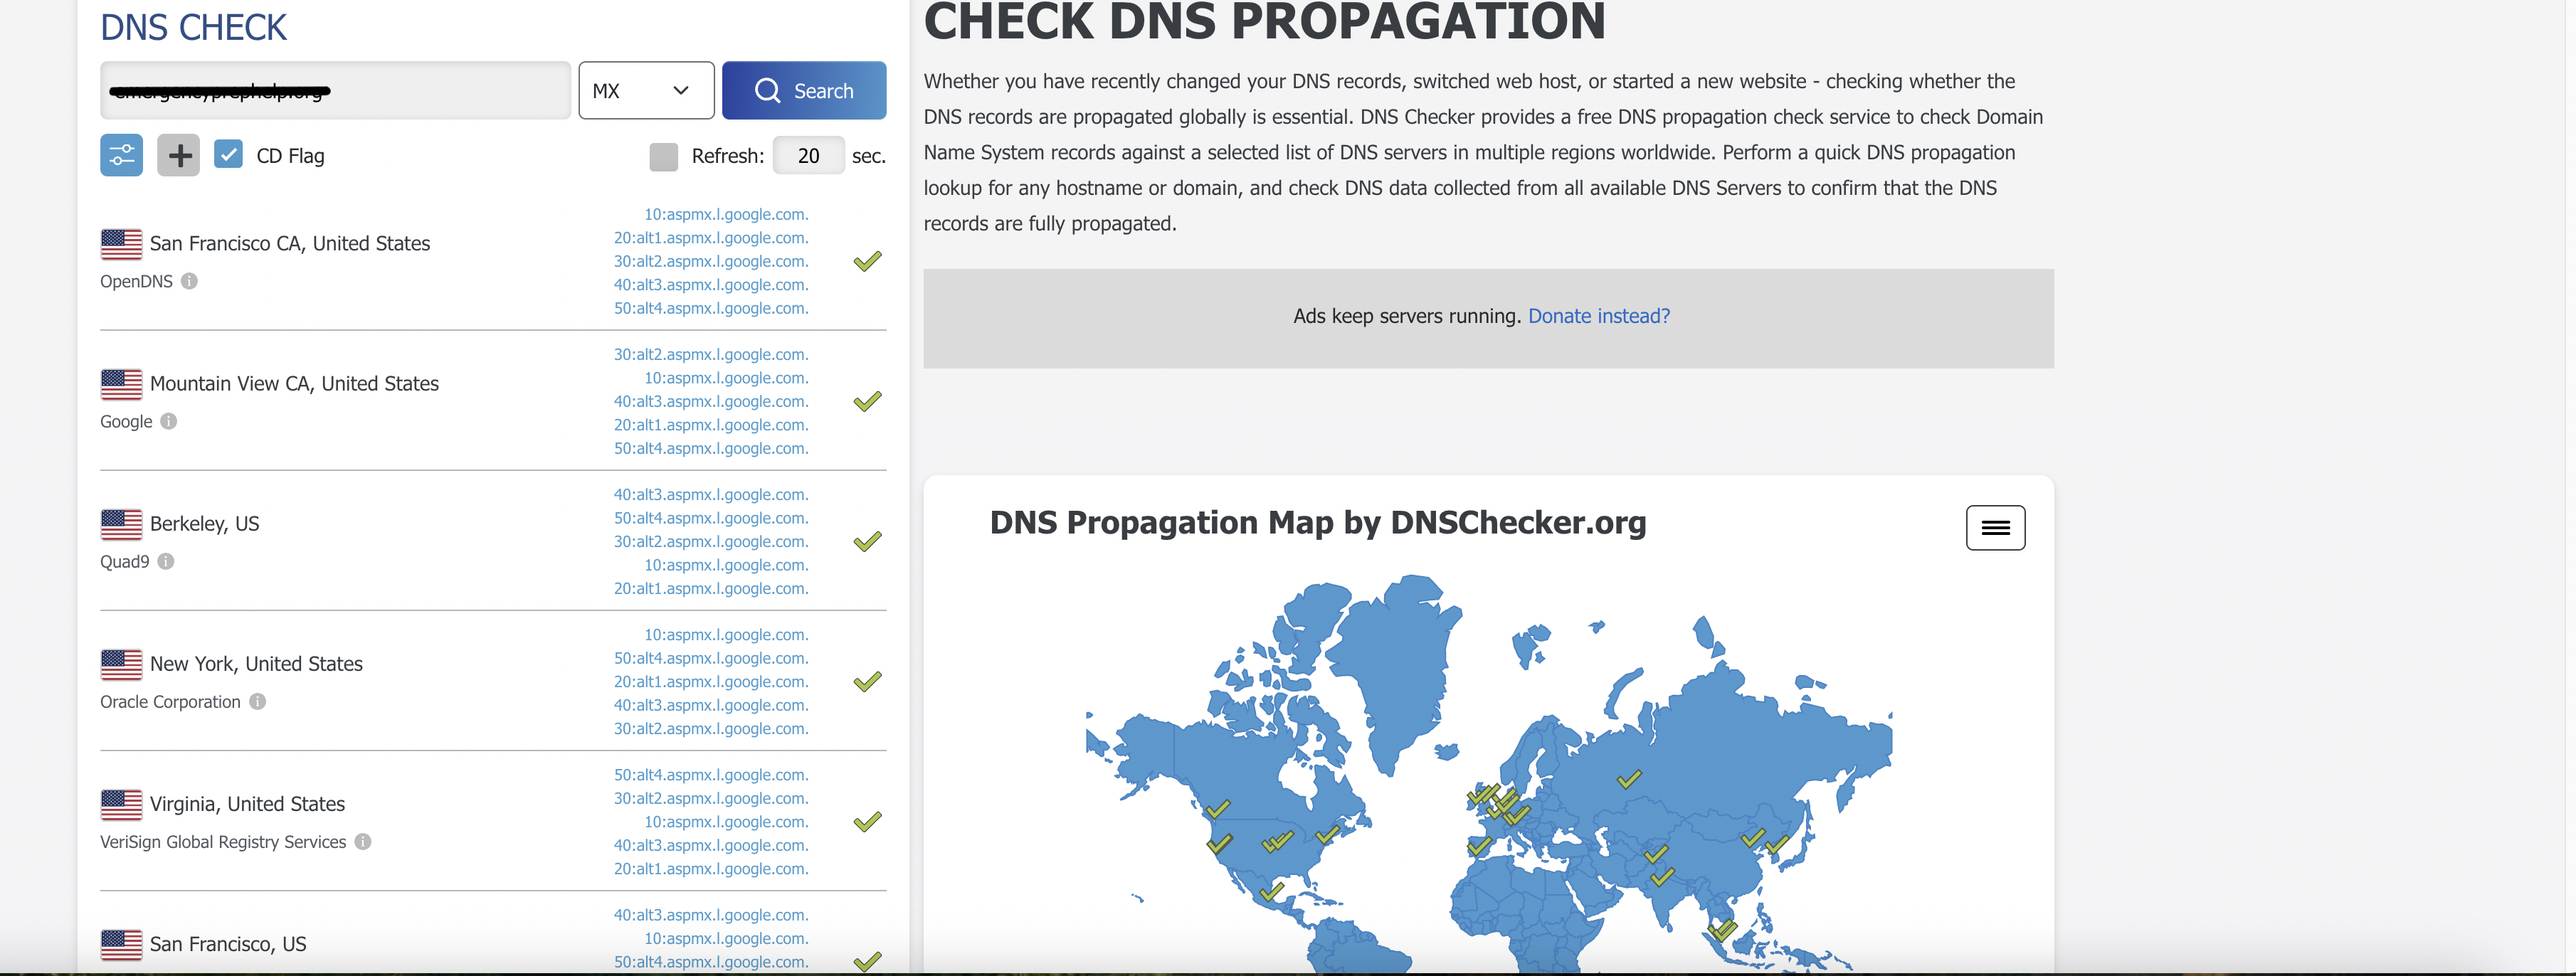Click the refresh seconds input field
2576x976 pixels.
tap(808, 155)
